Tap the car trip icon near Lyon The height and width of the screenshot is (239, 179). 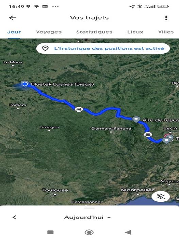click(148, 135)
